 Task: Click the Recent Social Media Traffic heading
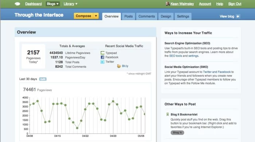click(124, 46)
